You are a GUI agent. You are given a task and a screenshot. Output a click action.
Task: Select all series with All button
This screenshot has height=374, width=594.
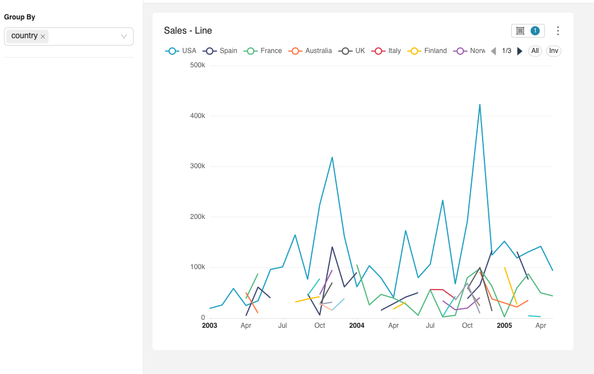click(535, 51)
